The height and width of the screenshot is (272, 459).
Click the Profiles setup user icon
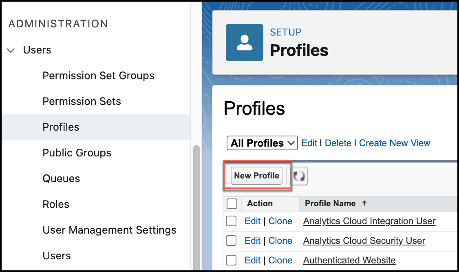[x=245, y=42]
